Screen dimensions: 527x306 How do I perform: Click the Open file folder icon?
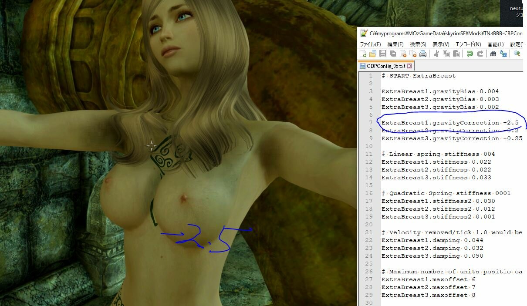(373, 54)
